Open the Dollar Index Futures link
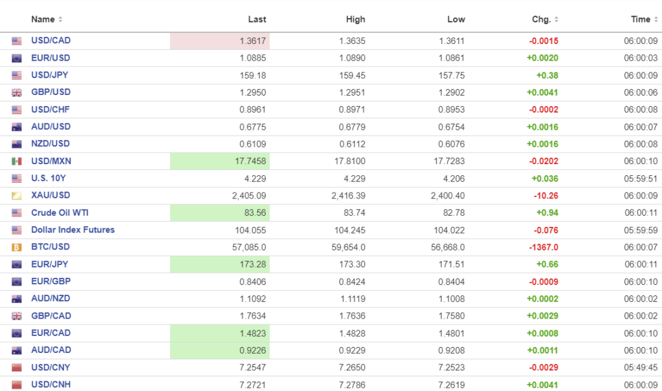This screenshot has height=391, width=662. (72, 229)
